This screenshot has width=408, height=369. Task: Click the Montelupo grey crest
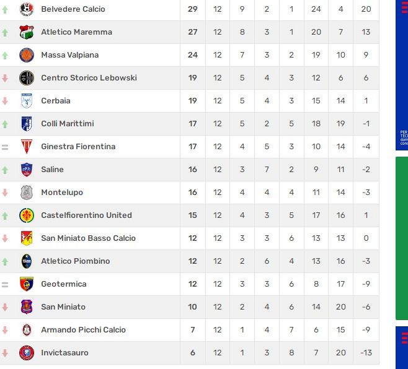click(x=26, y=193)
